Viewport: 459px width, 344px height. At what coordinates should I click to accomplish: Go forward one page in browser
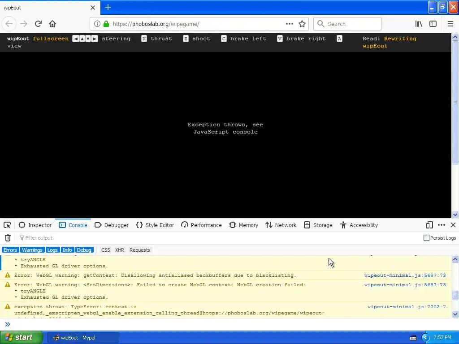pyautogui.click(x=24, y=24)
